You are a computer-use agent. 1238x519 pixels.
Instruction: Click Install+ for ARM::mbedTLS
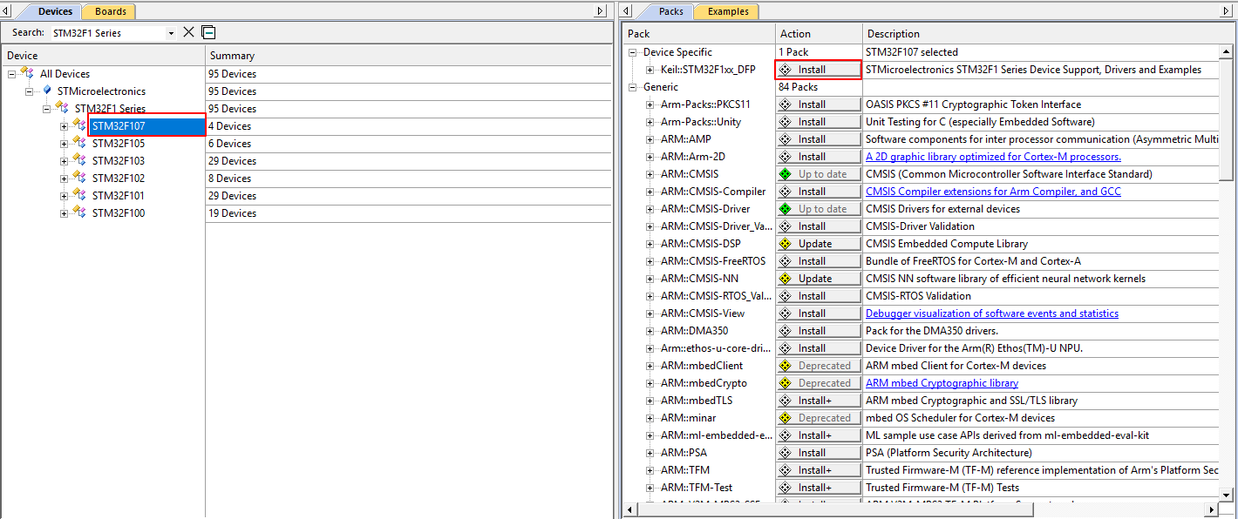(819, 401)
